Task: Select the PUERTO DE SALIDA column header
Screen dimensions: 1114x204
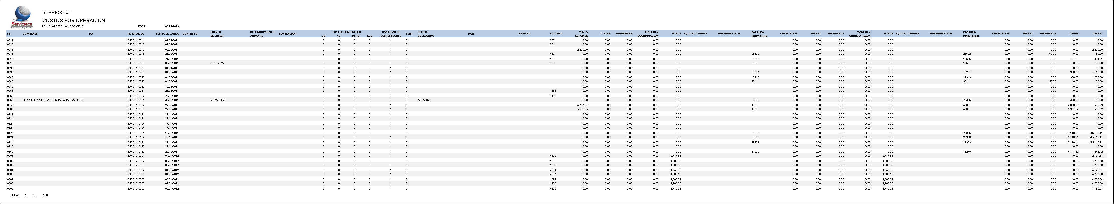Action: click(x=217, y=34)
